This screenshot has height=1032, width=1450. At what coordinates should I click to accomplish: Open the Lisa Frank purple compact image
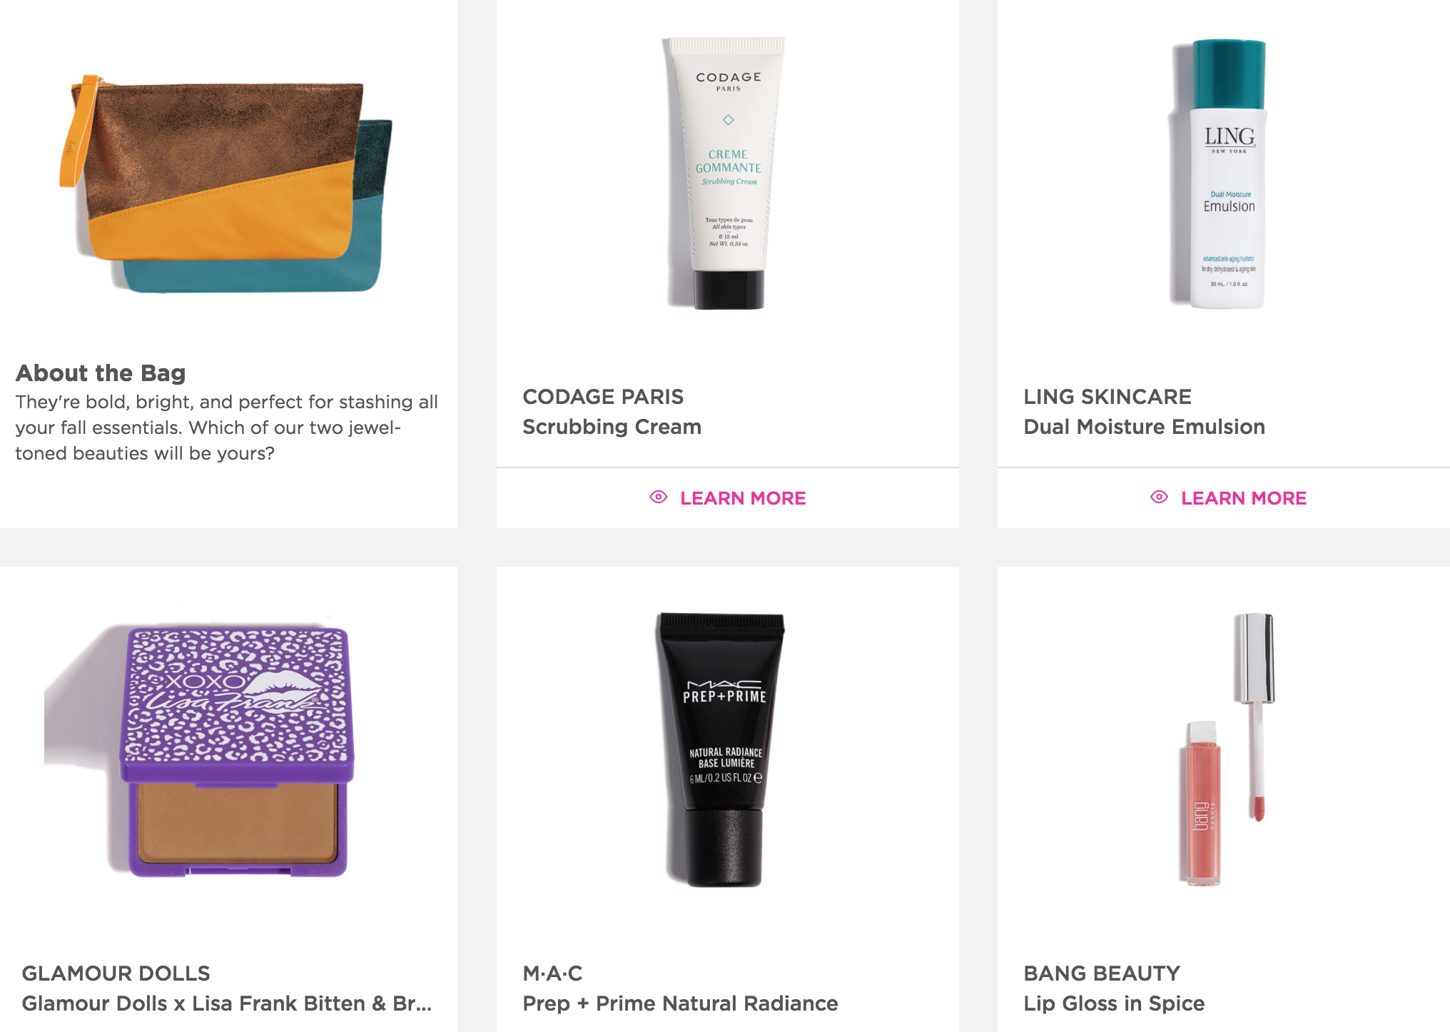pos(232,751)
